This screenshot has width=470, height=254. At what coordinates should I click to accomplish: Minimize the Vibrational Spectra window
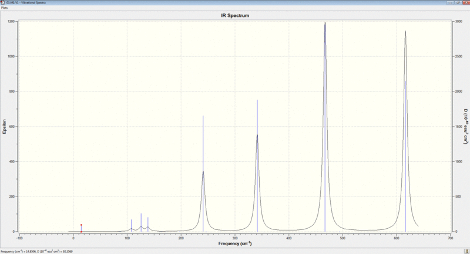click(450, 2)
